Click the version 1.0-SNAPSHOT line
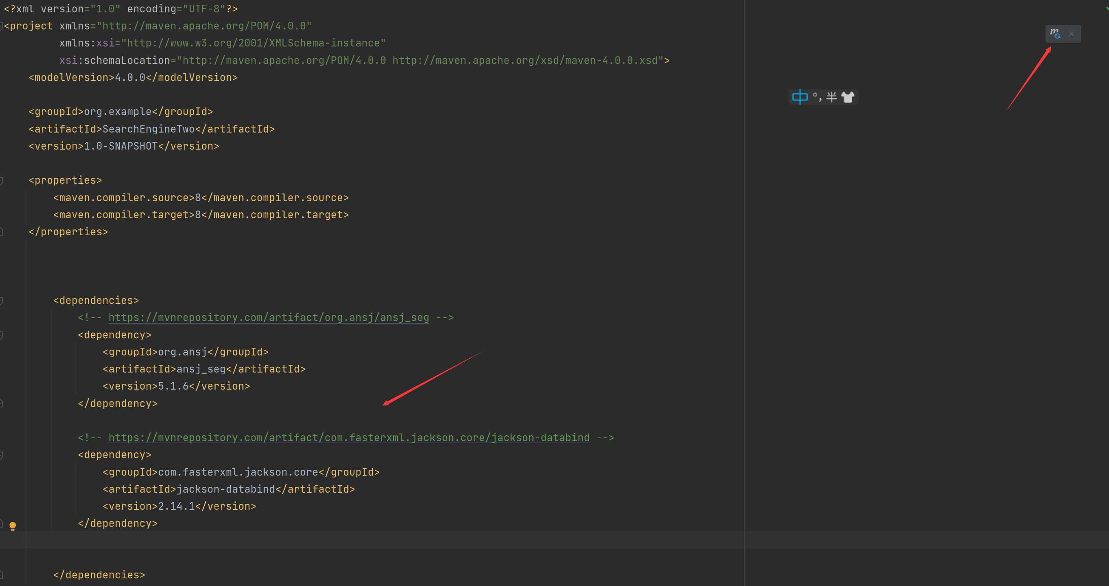This screenshot has height=586, width=1109. [123, 146]
